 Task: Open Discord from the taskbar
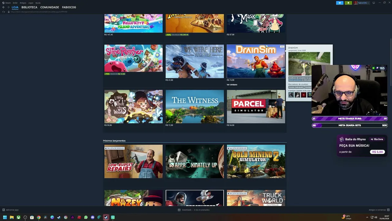92,217
